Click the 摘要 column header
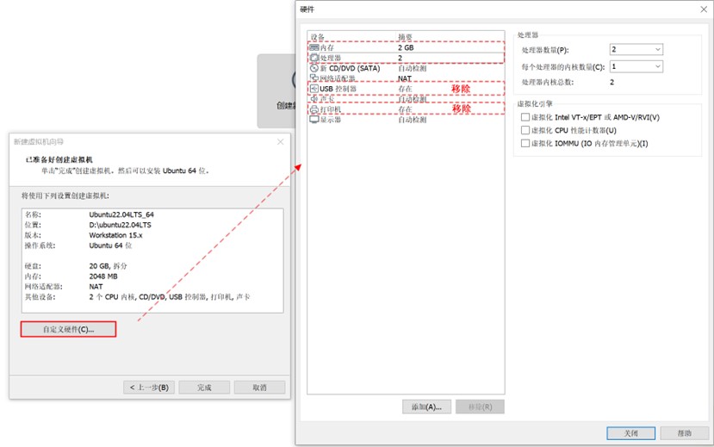 (x=405, y=37)
